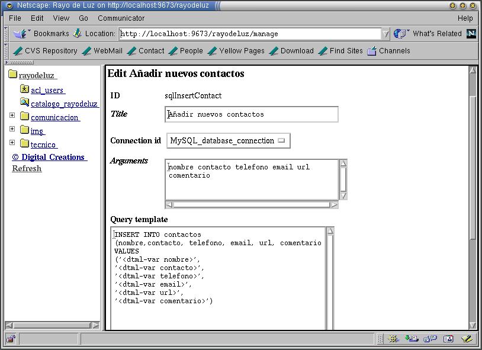This screenshot has height=350, width=482.
Task: Click the security padlock status icon
Action: pos(11,339)
